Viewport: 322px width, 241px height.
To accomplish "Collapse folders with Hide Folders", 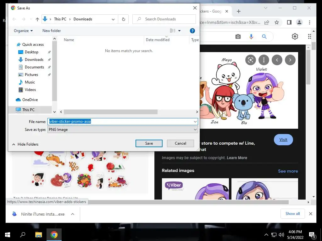I will [x=25, y=144].
